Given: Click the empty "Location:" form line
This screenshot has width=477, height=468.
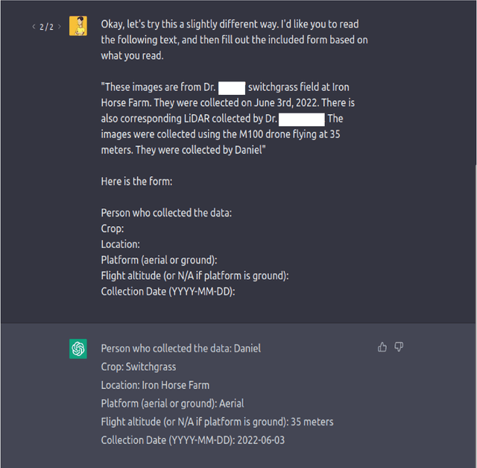Looking at the screenshot, I should coord(121,244).
